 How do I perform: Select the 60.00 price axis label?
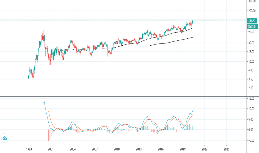tap(251, 31)
